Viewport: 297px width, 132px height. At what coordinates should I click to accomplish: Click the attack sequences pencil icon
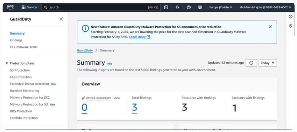point(83,98)
